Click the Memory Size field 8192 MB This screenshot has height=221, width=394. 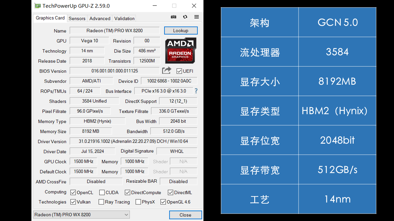tap(90, 131)
